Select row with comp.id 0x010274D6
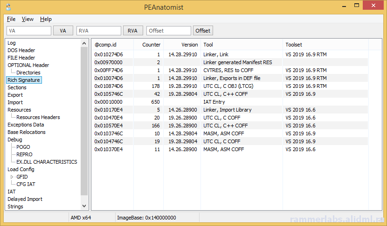387x226 pixels. click(x=230, y=54)
